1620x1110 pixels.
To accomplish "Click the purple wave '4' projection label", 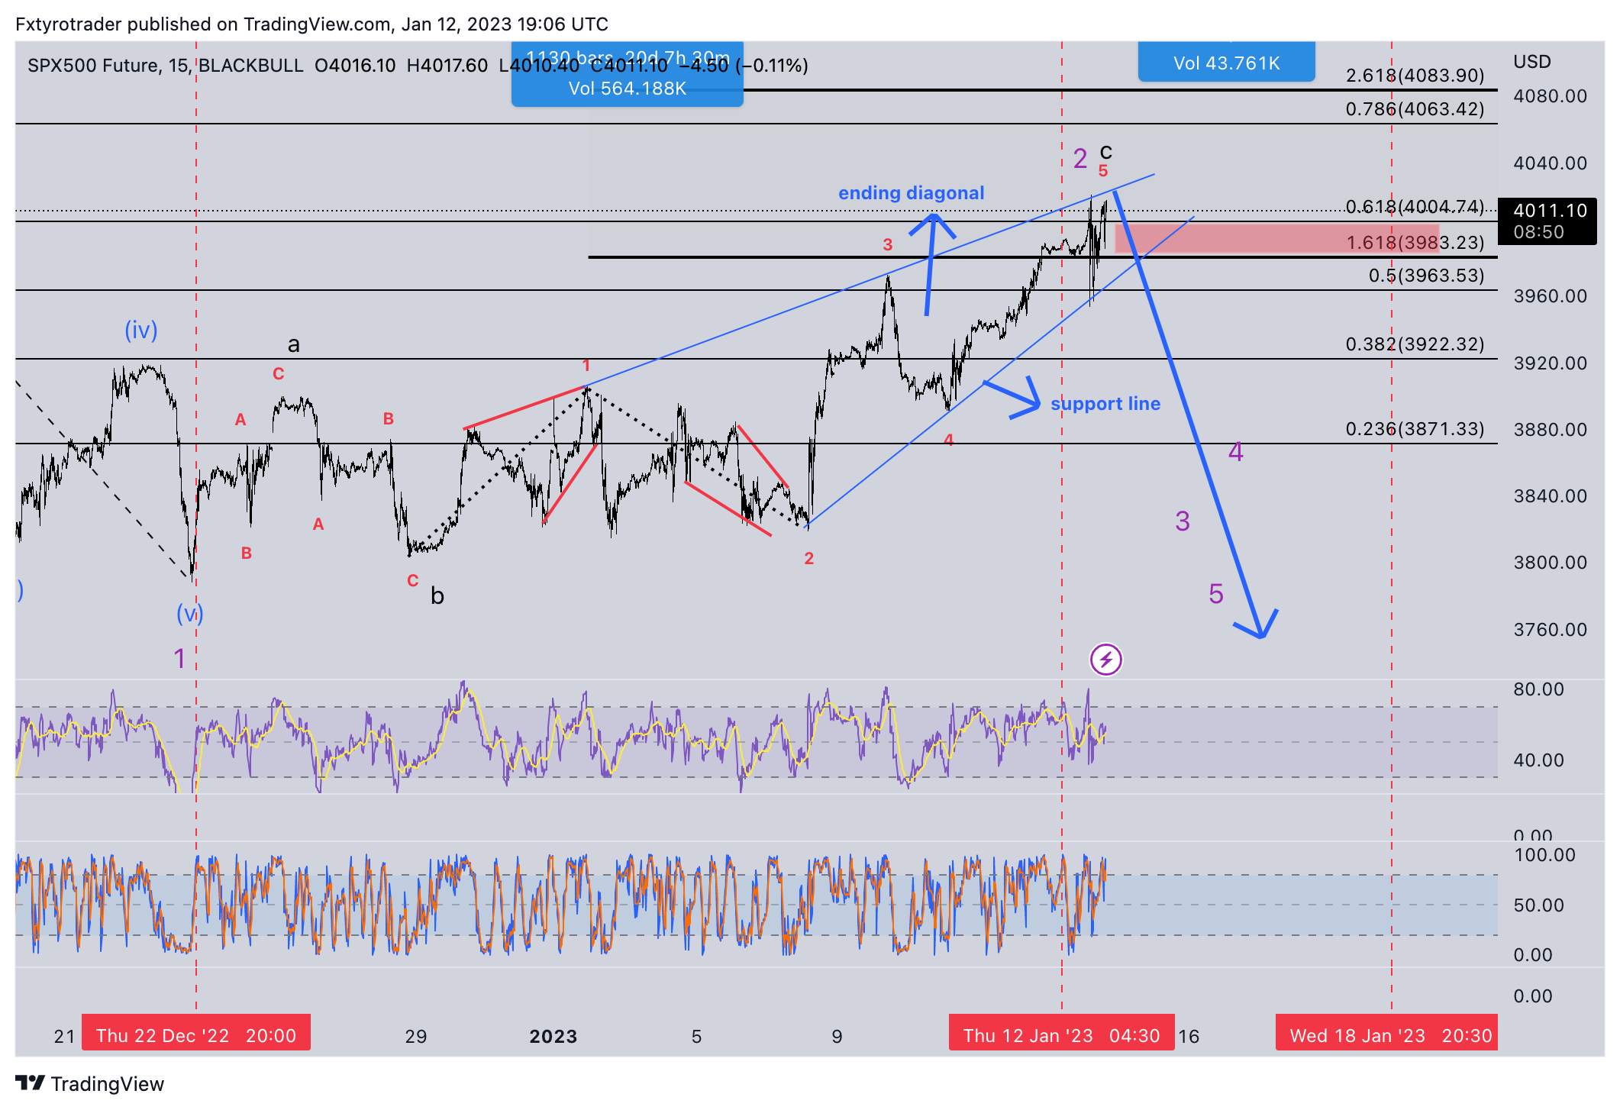I will point(1236,452).
